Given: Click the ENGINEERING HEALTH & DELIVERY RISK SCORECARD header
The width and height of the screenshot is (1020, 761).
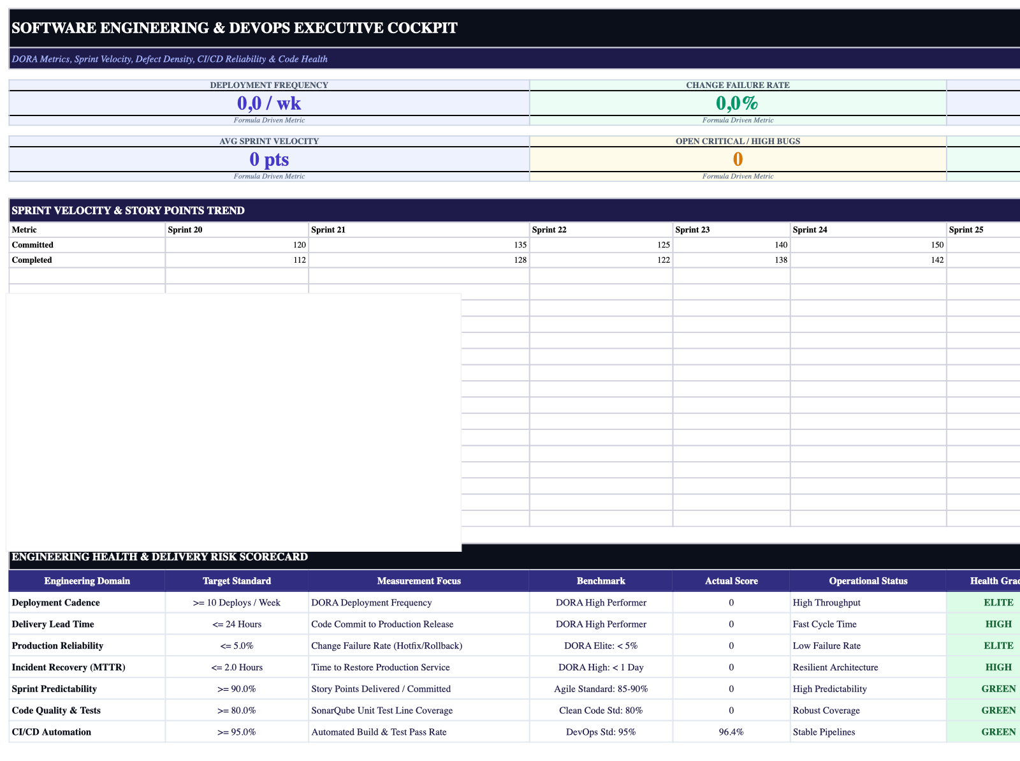Looking at the screenshot, I should pyautogui.click(x=514, y=557).
